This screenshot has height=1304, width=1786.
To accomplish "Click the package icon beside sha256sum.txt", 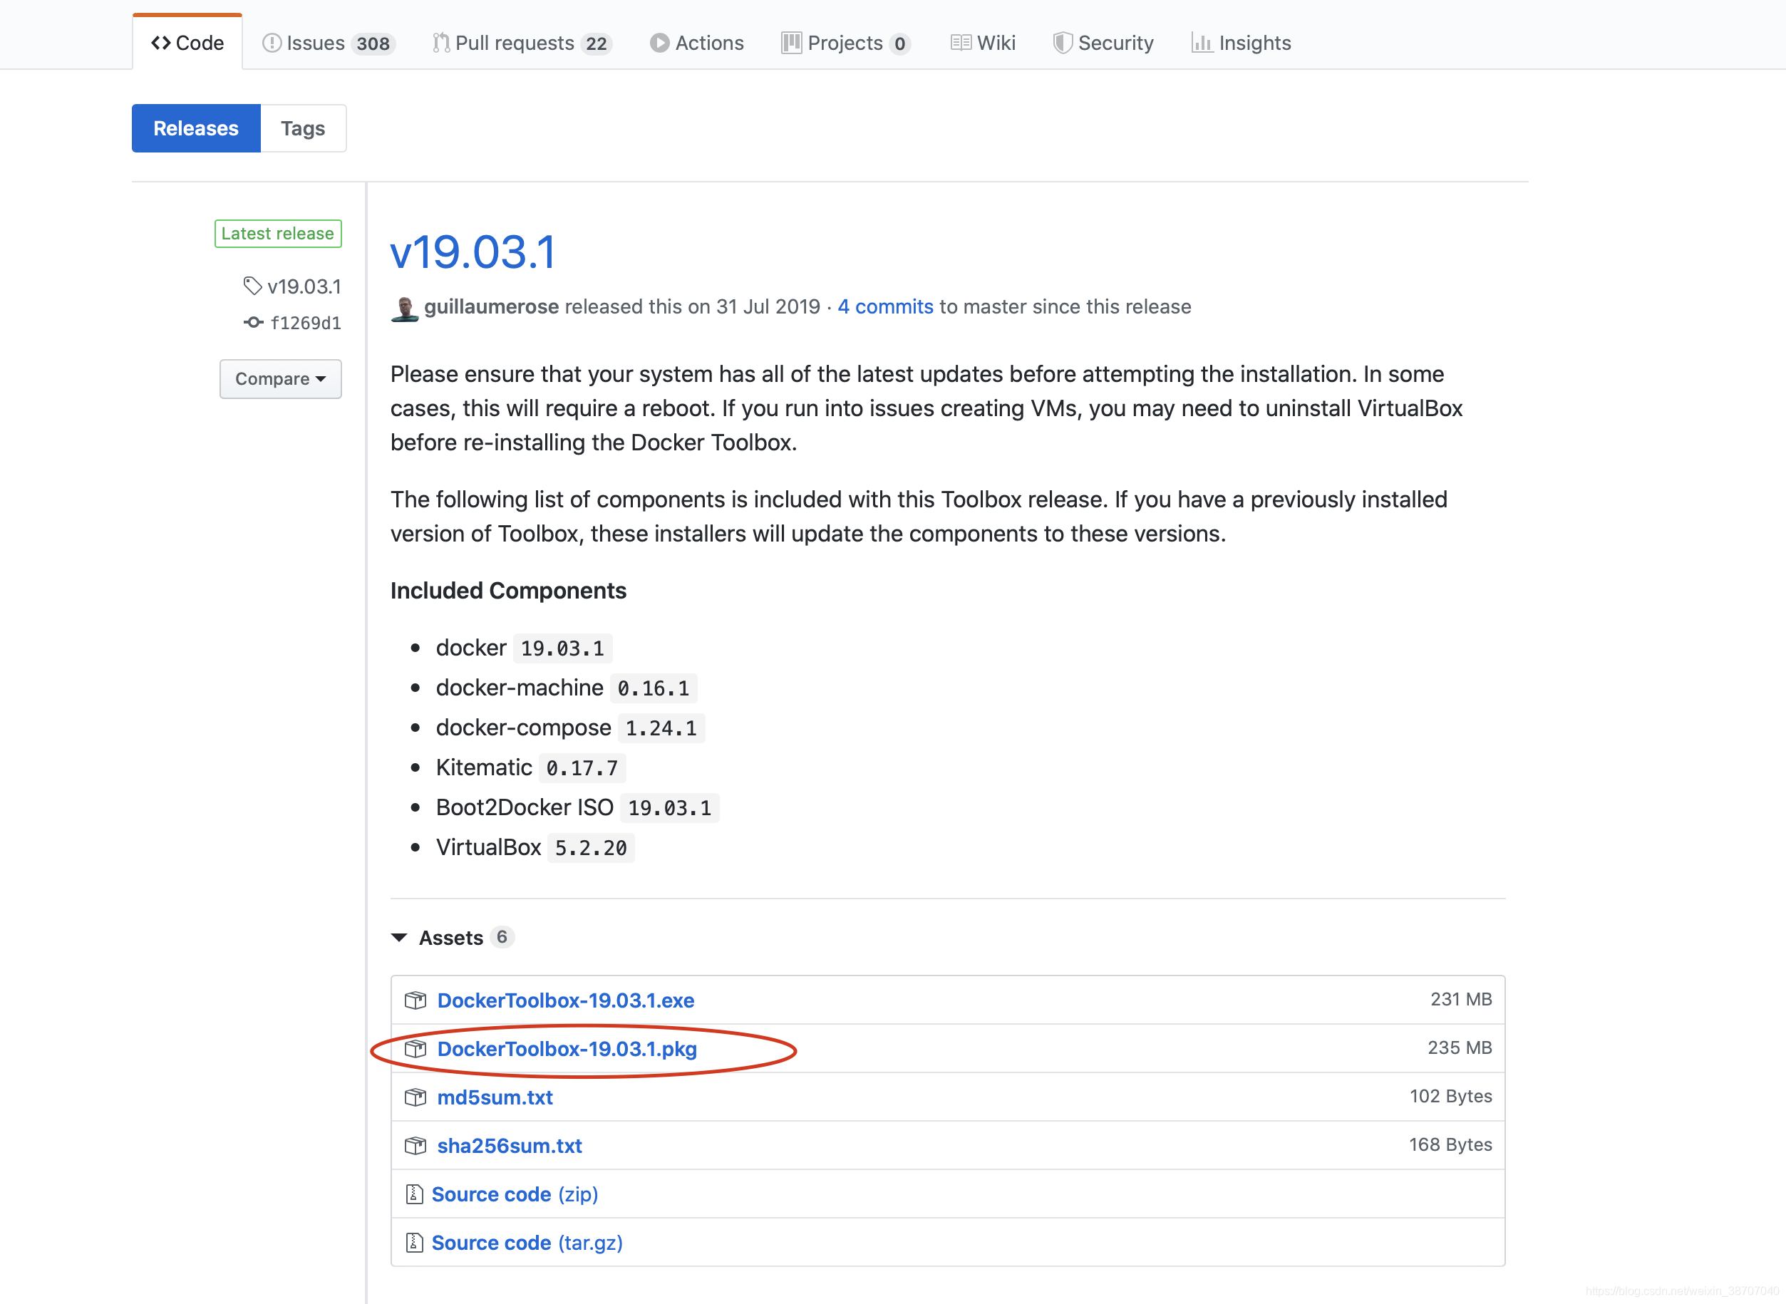I will pyautogui.click(x=415, y=1145).
